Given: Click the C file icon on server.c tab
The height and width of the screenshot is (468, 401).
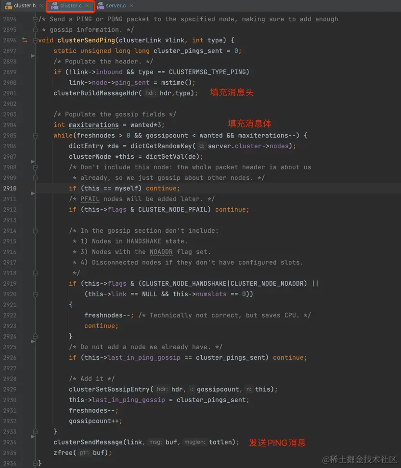Looking at the screenshot, I should click(101, 5).
